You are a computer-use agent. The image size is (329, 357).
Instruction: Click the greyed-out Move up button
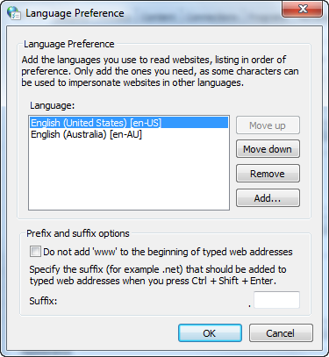(268, 125)
